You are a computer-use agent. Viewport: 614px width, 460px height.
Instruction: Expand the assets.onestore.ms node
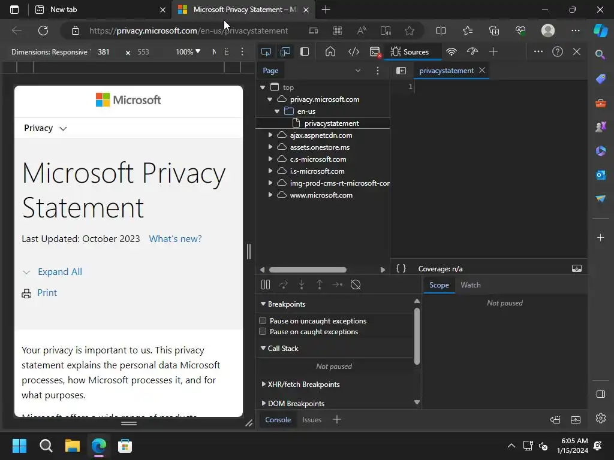pos(270,147)
